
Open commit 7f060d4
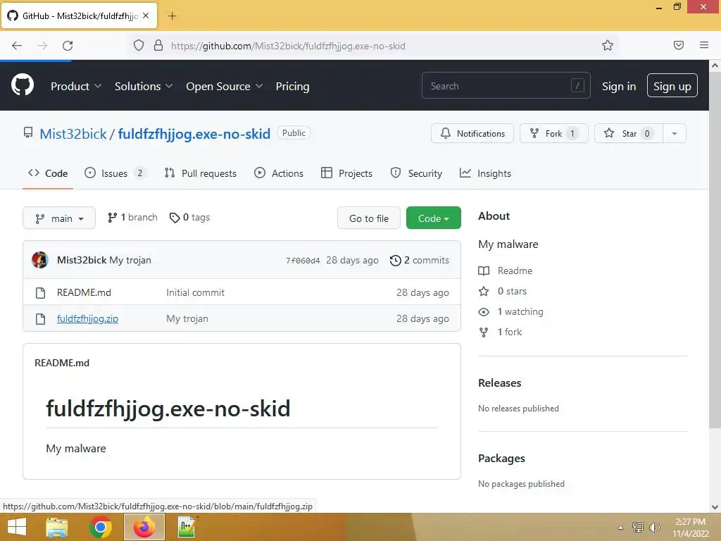tap(303, 261)
